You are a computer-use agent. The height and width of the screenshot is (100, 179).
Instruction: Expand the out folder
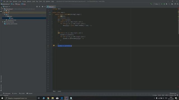coord(4,12)
